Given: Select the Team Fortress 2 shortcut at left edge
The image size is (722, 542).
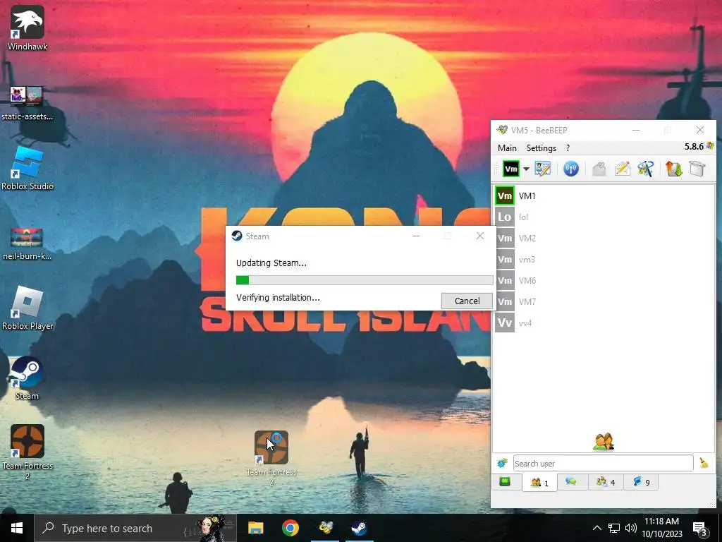Looking at the screenshot, I should click(x=27, y=452).
